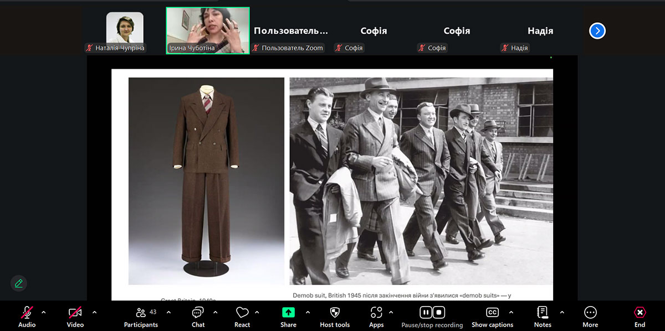
Task: Expand the Share options arrow
Action: click(x=307, y=312)
